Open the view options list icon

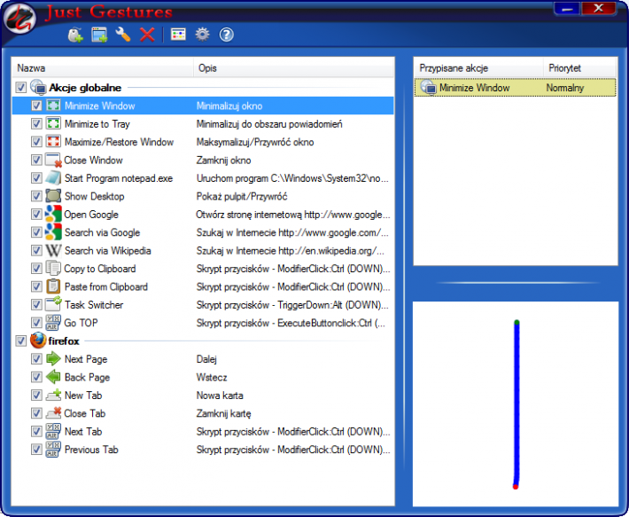178,35
